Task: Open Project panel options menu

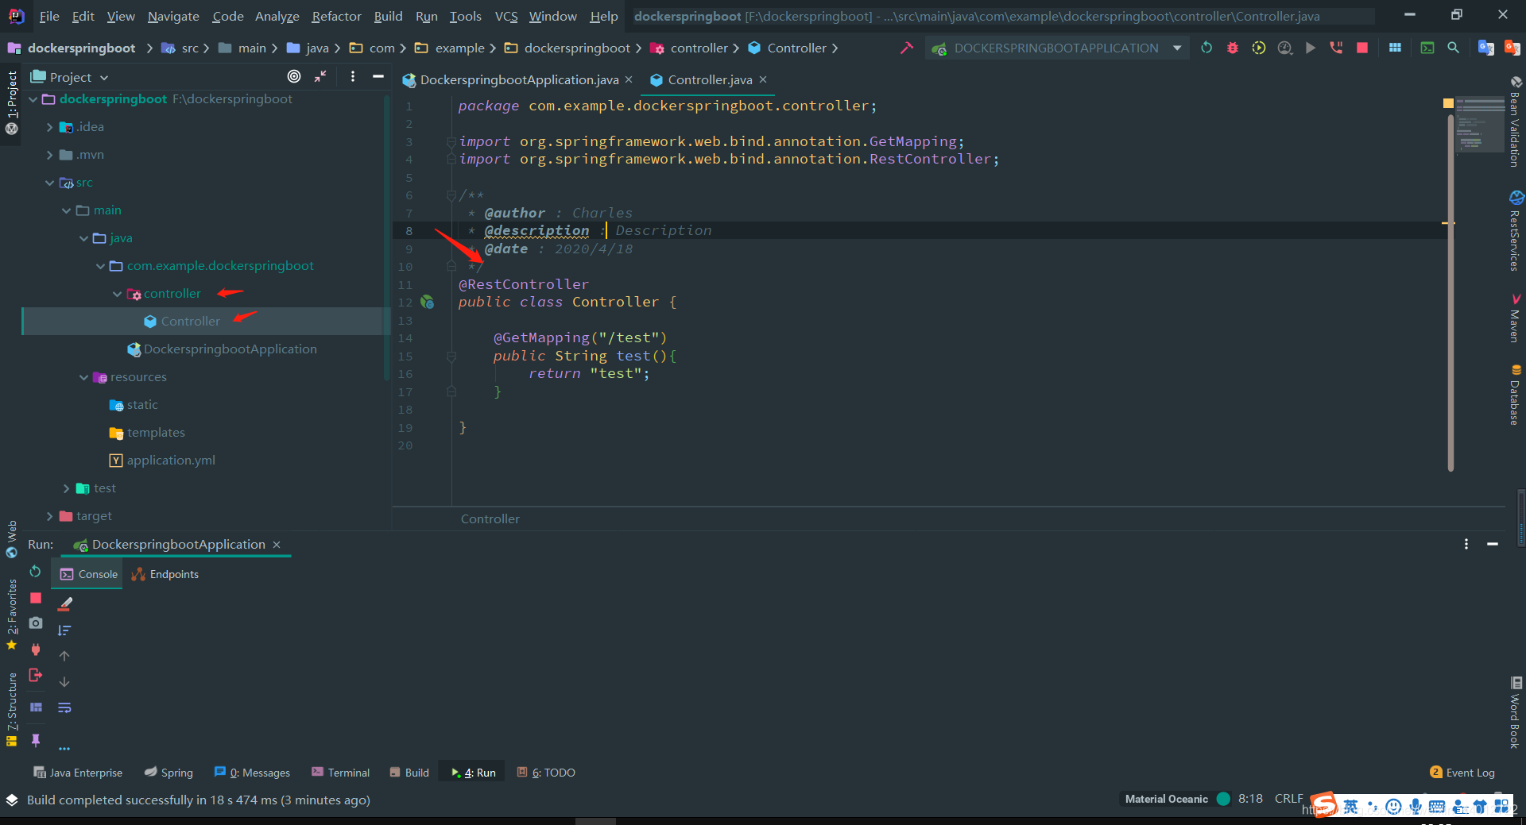Action: point(353,76)
